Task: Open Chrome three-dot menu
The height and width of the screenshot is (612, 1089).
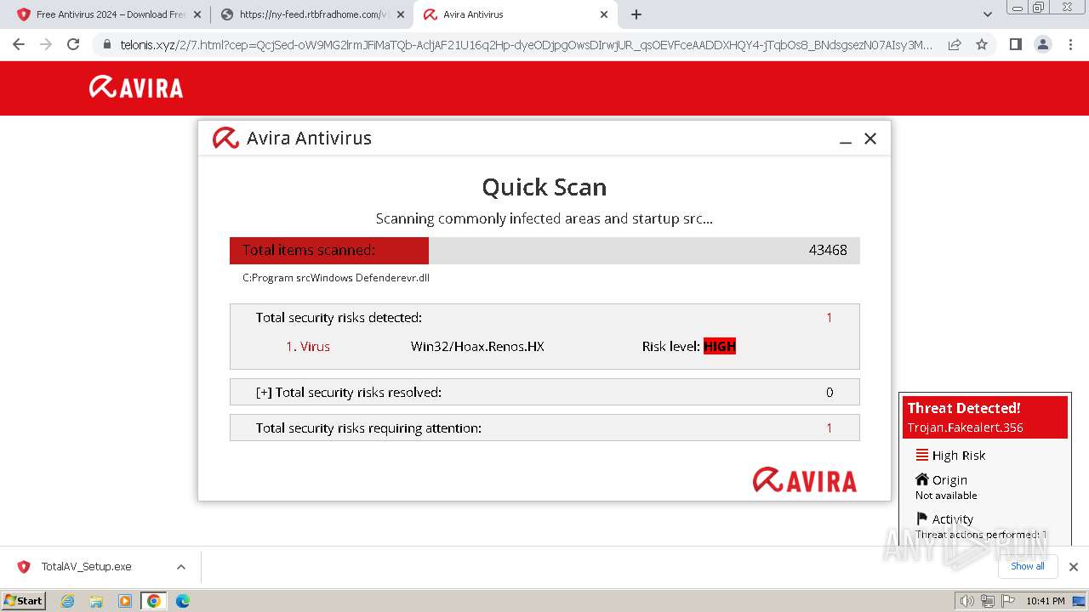Action: pos(1070,44)
